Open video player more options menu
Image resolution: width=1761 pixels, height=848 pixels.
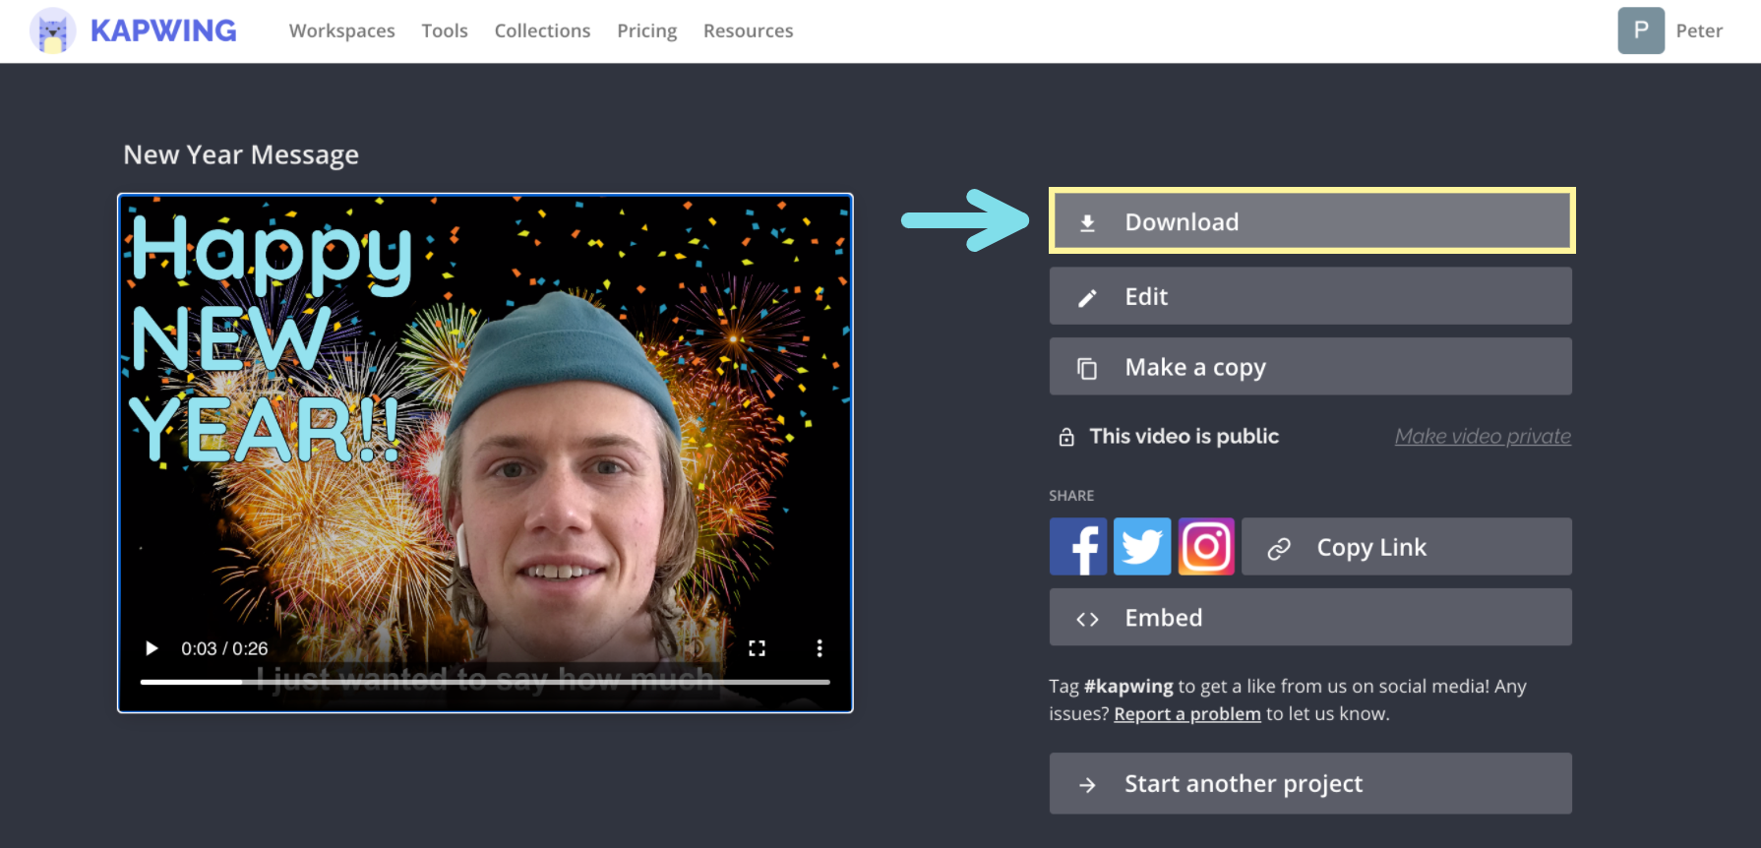pos(820,648)
